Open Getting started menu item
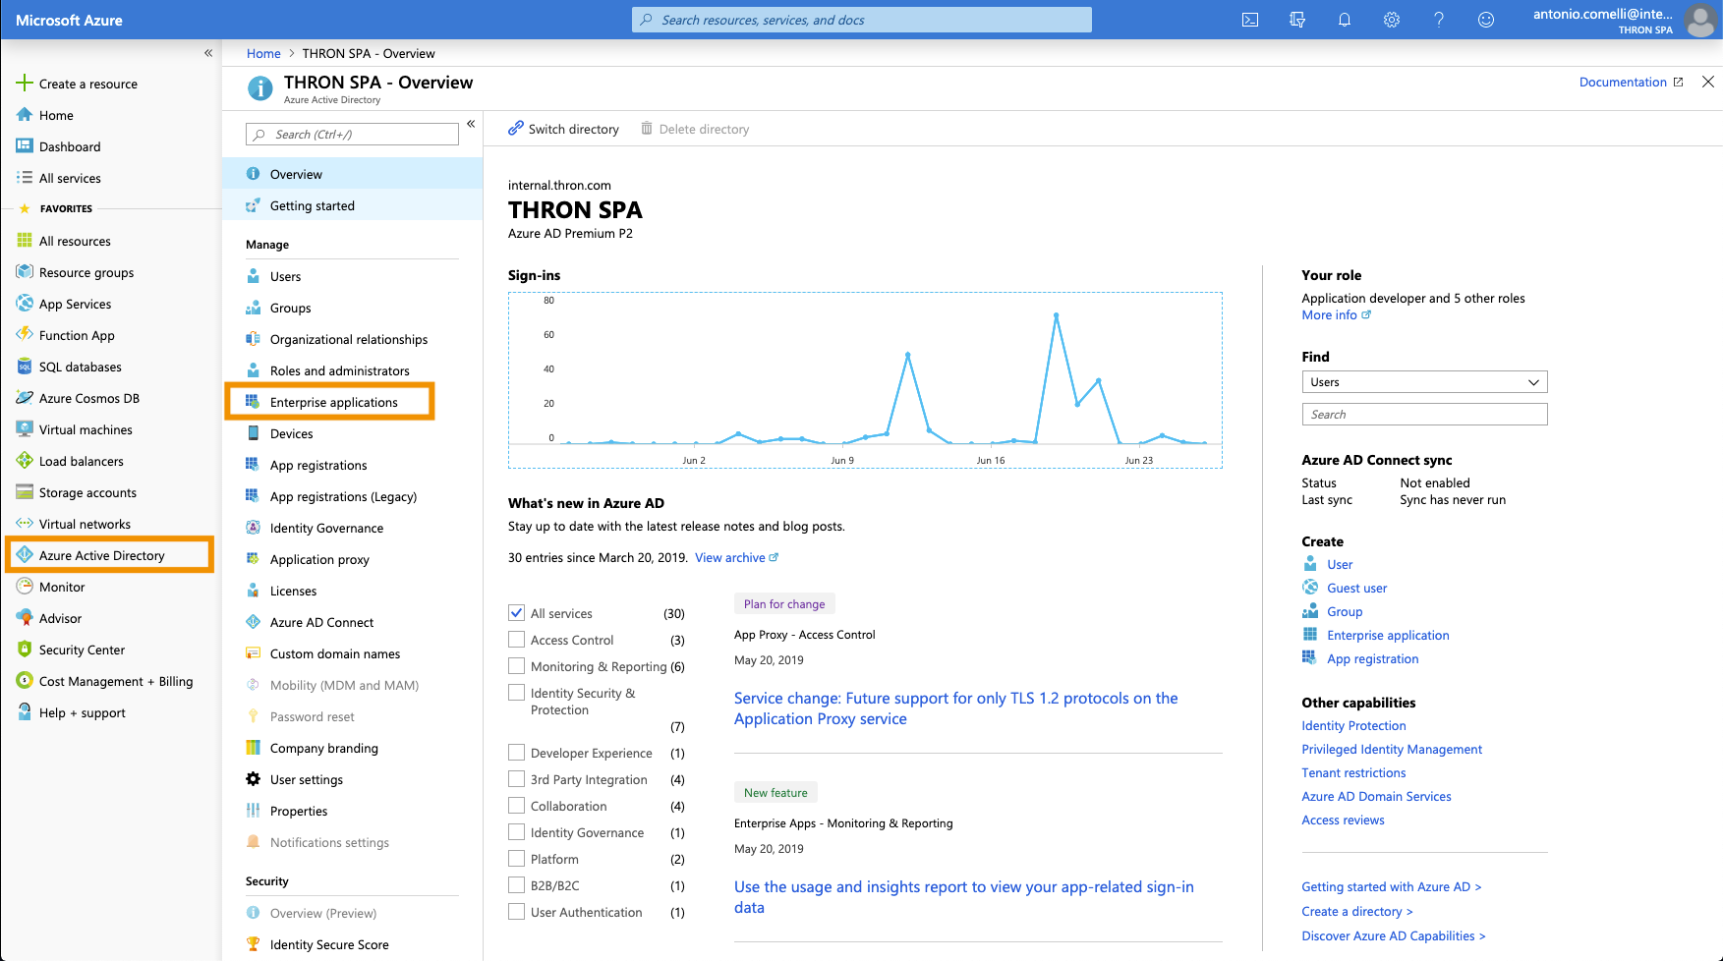This screenshot has height=961, width=1723. (352, 205)
